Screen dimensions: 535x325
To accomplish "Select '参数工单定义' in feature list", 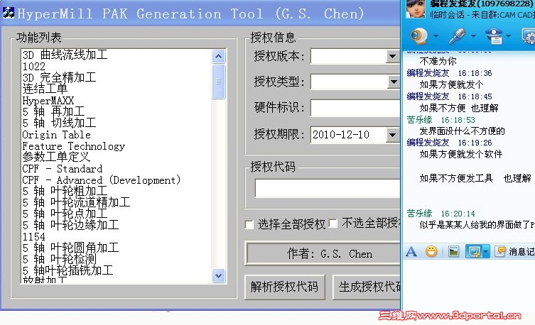I will click(56, 157).
